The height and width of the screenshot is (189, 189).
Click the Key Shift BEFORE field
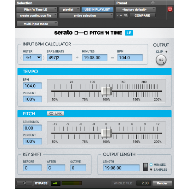pyautogui.click(x=32, y=168)
